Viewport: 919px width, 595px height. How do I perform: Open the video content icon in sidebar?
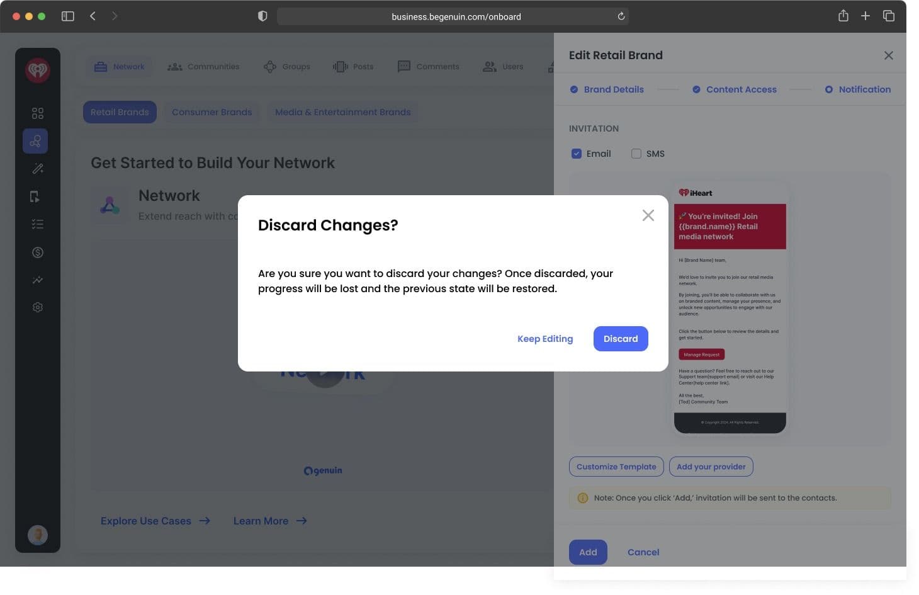(35, 196)
